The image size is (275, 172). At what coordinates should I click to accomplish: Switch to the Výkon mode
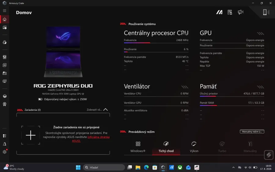pyautogui.click(x=194, y=147)
